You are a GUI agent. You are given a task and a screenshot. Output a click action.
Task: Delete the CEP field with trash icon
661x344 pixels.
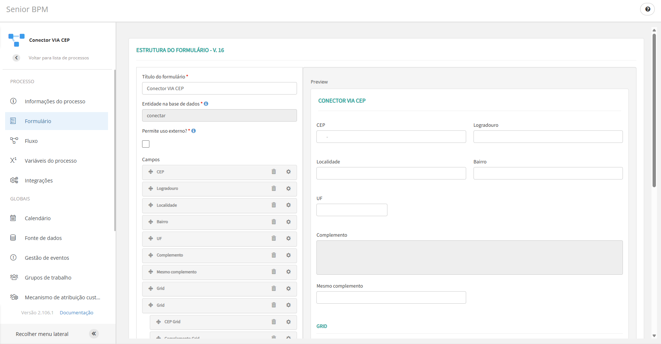pyautogui.click(x=274, y=172)
